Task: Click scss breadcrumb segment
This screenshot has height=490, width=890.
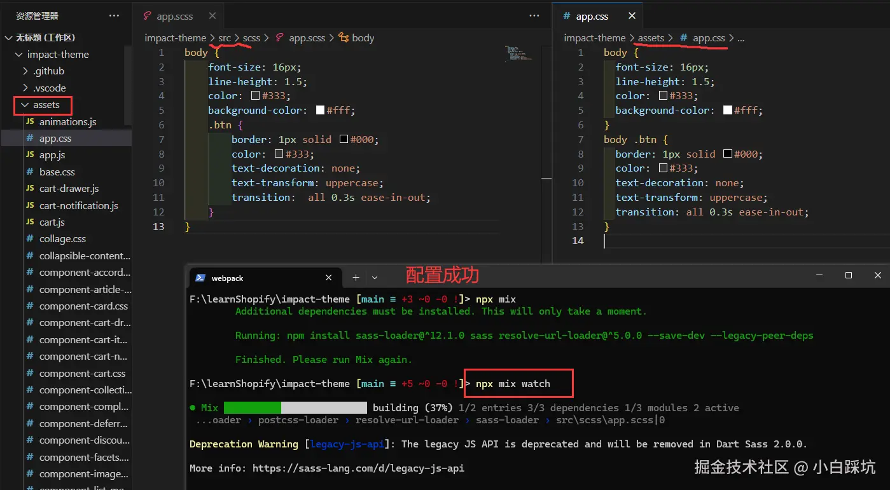Action: pyautogui.click(x=251, y=38)
